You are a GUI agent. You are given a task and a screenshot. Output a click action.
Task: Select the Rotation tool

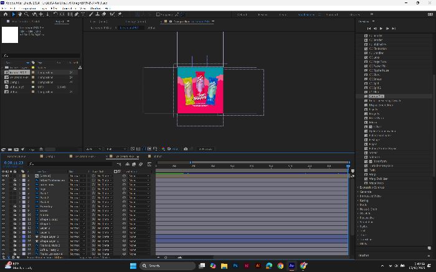pyautogui.click(x=55, y=14)
